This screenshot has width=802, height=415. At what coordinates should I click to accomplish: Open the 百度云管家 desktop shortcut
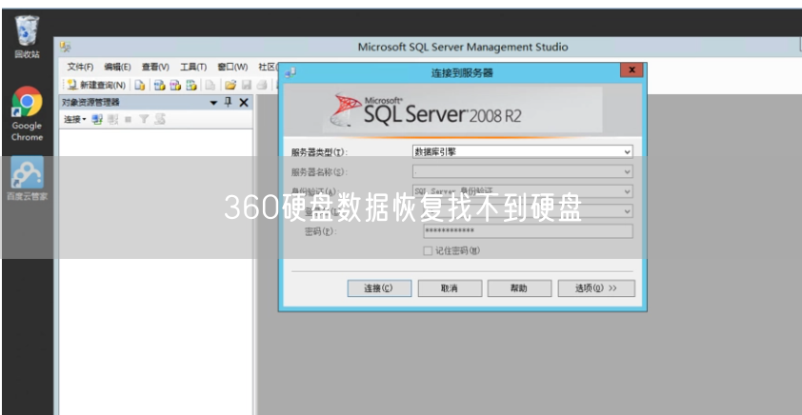pyautogui.click(x=27, y=178)
